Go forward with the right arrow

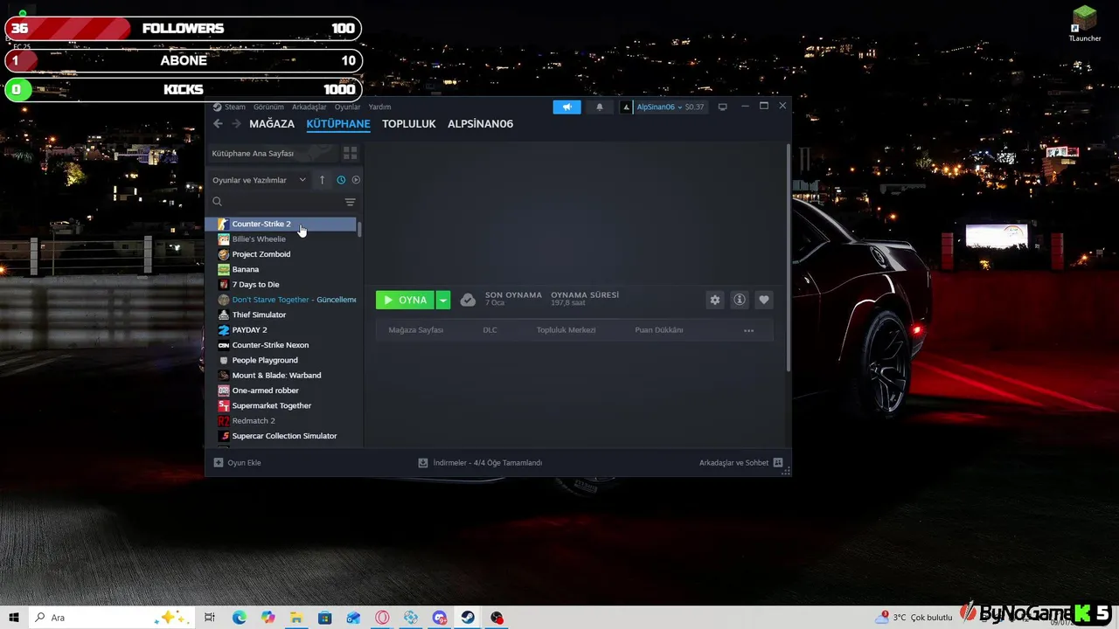[236, 124]
